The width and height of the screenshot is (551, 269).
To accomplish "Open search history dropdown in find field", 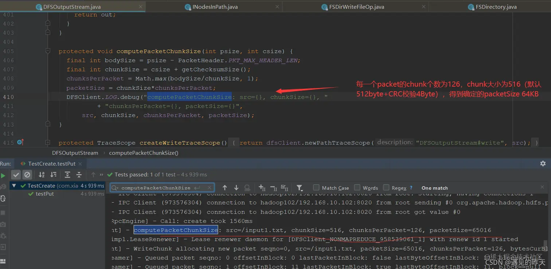I will tap(115, 188).
